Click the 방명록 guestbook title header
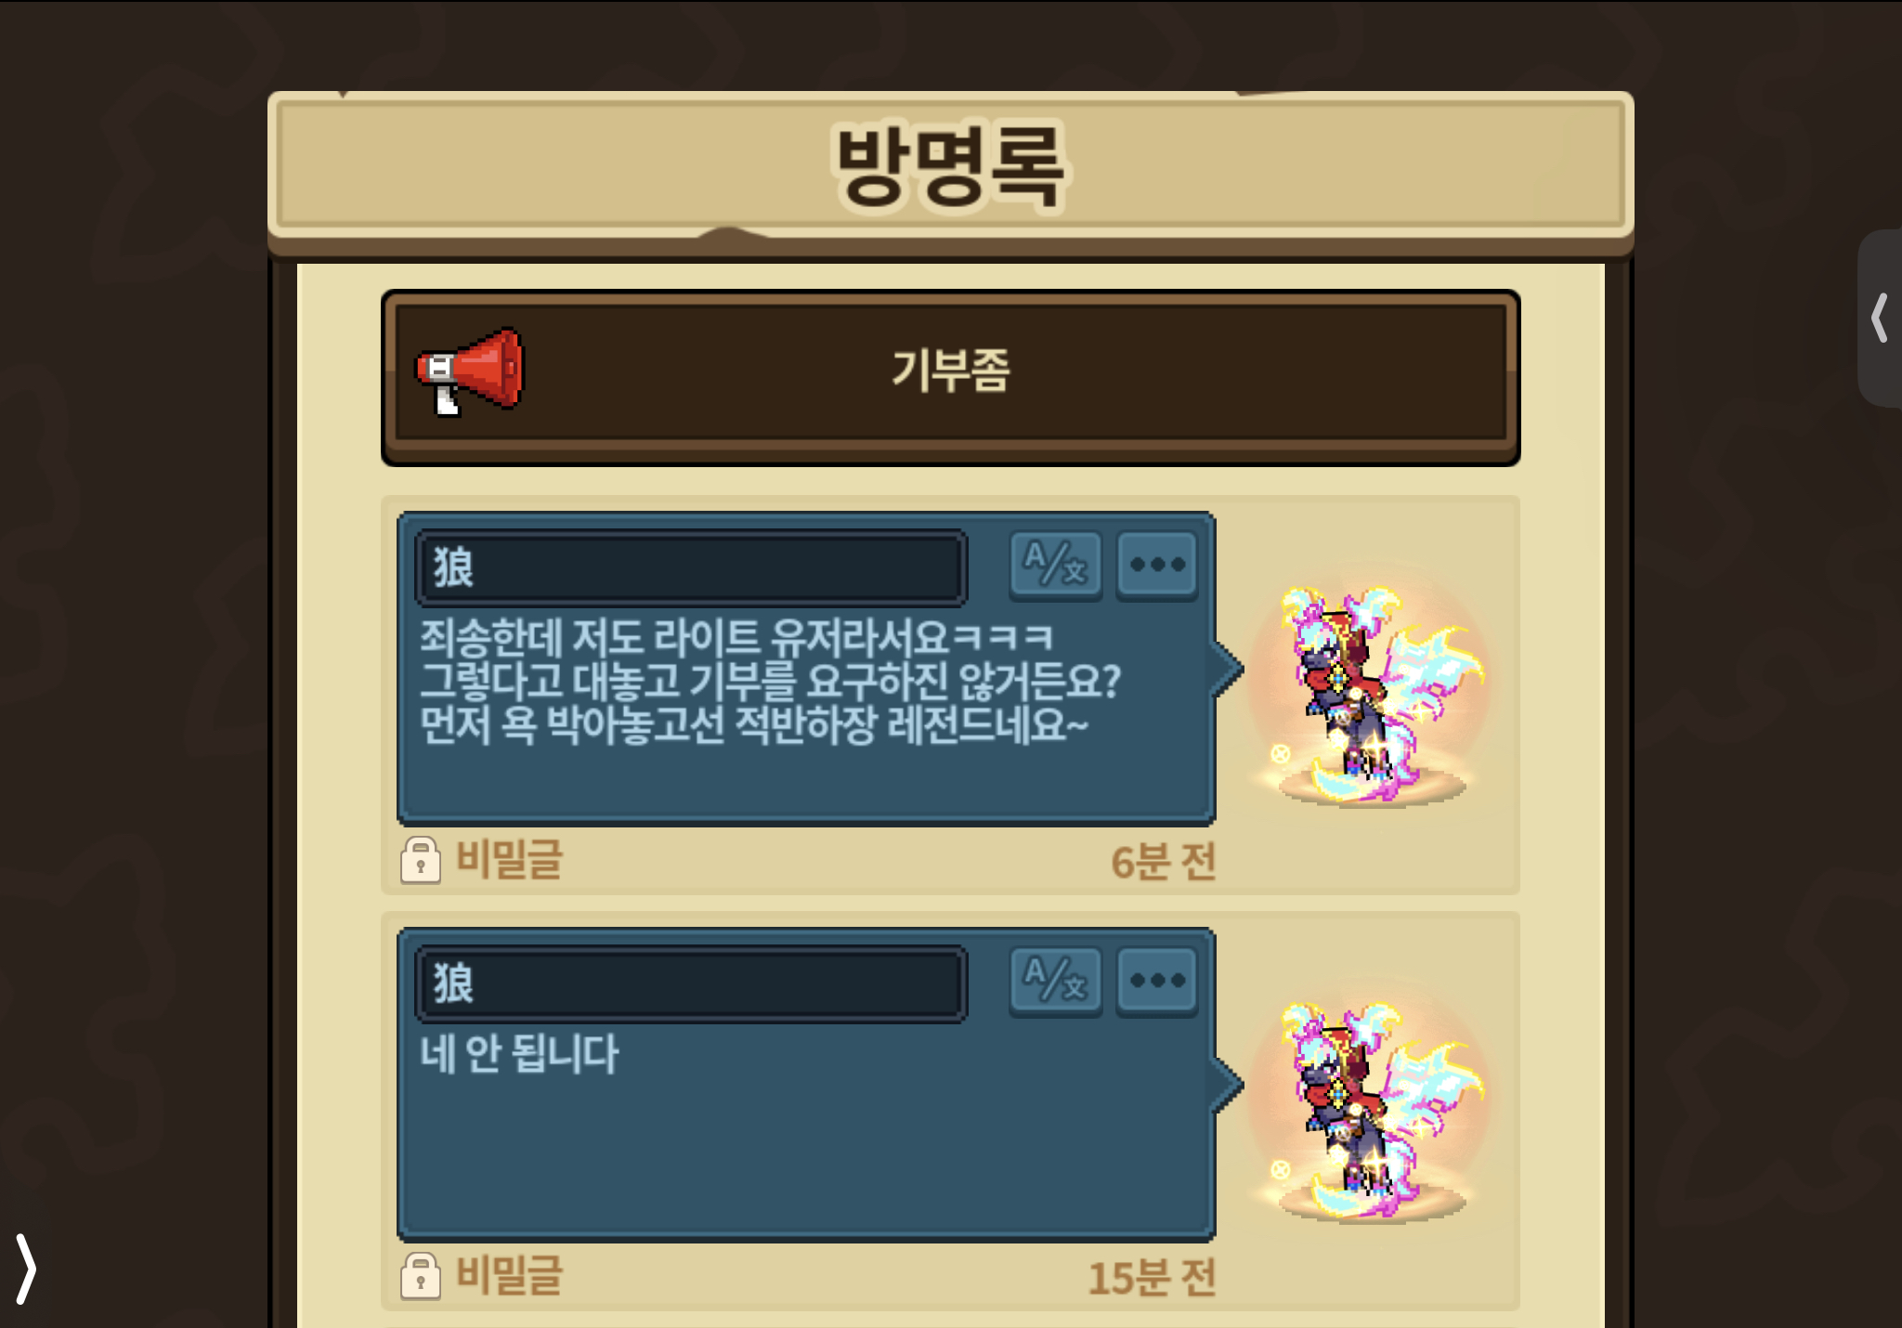Viewport: 1902px width, 1328px height. click(951, 166)
